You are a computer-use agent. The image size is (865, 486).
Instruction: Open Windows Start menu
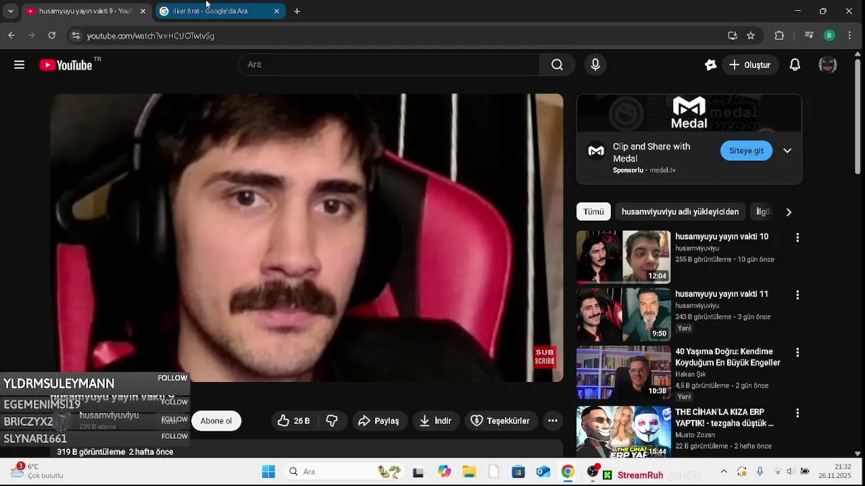point(268,472)
